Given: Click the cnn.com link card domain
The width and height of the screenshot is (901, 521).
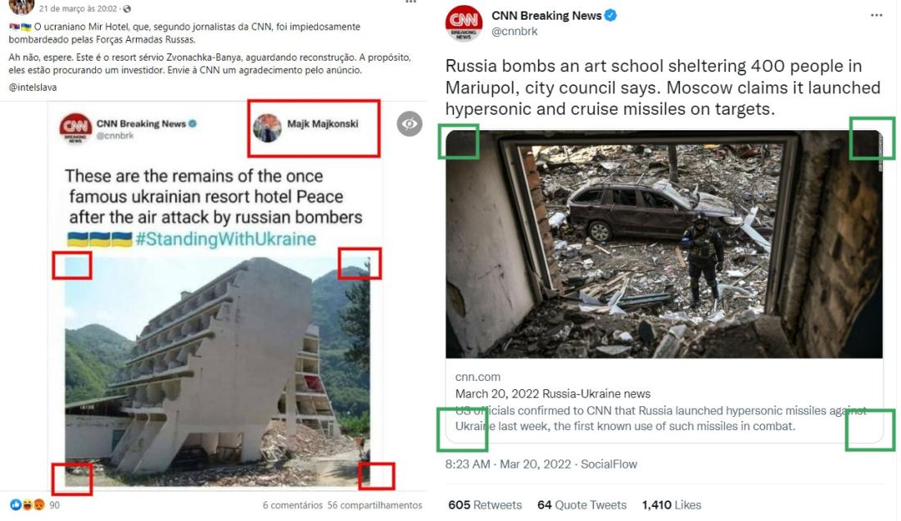Looking at the screenshot, I should (x=478, y=377).
